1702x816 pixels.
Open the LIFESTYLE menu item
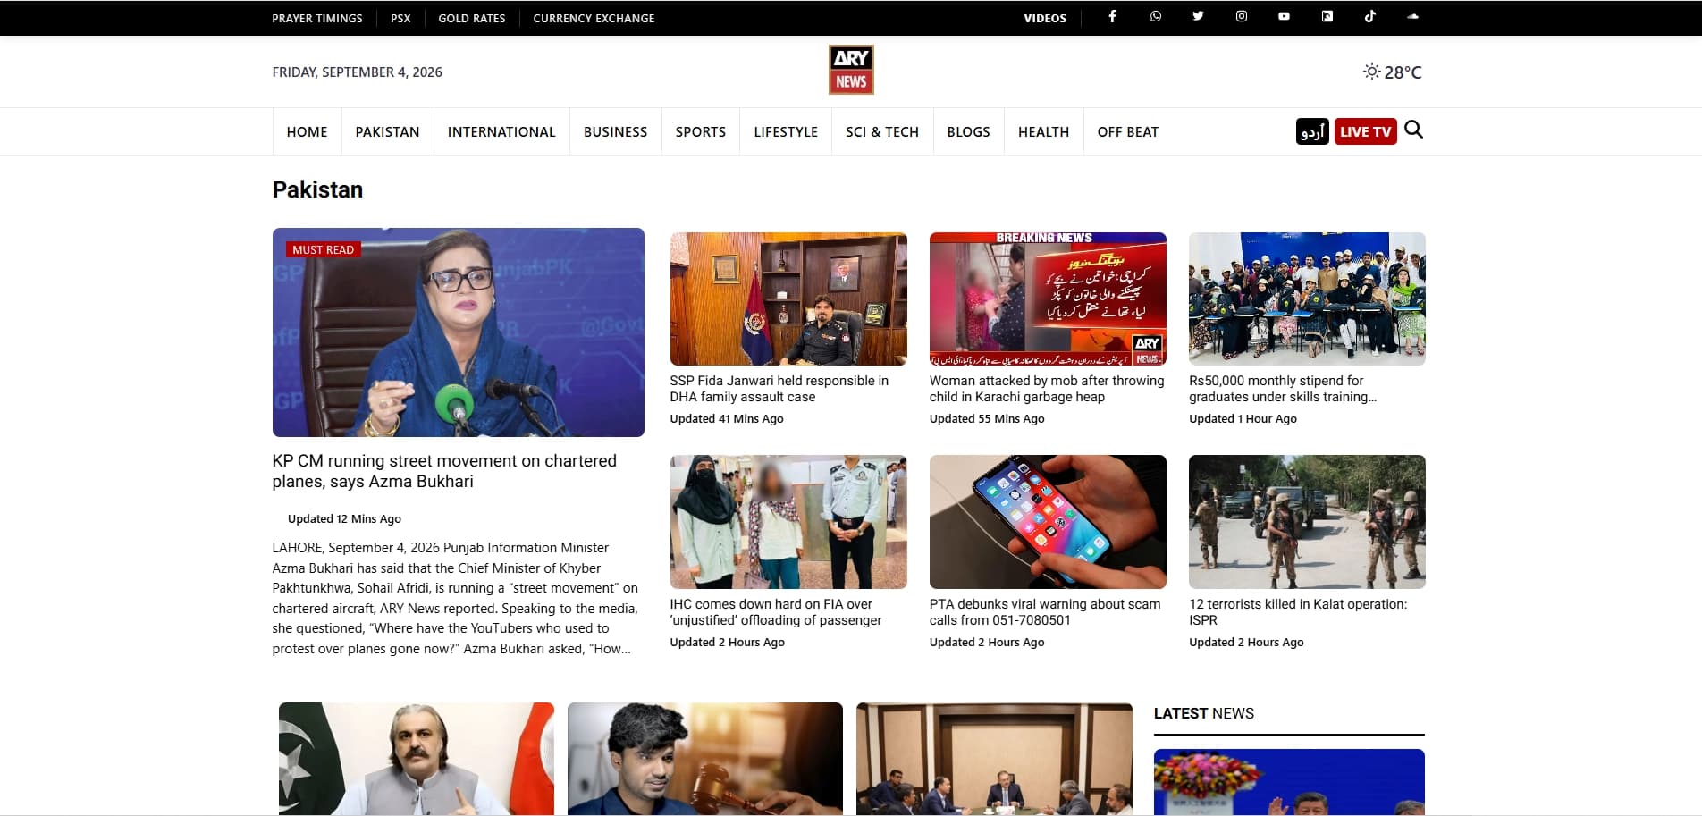click(x=786, y=131)
